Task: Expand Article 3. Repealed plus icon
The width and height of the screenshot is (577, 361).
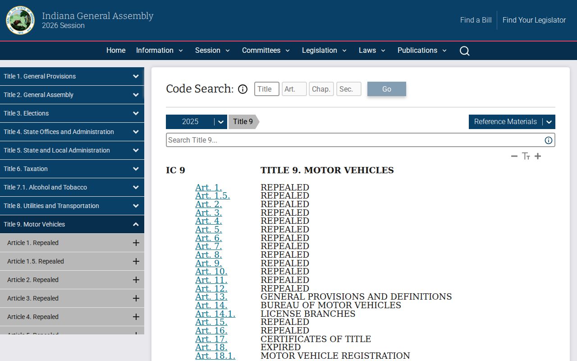Action: 136,298
